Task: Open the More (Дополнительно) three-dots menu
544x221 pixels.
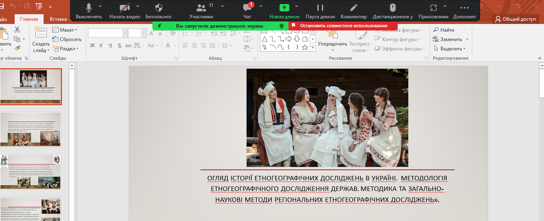Action: click(464, 8)
